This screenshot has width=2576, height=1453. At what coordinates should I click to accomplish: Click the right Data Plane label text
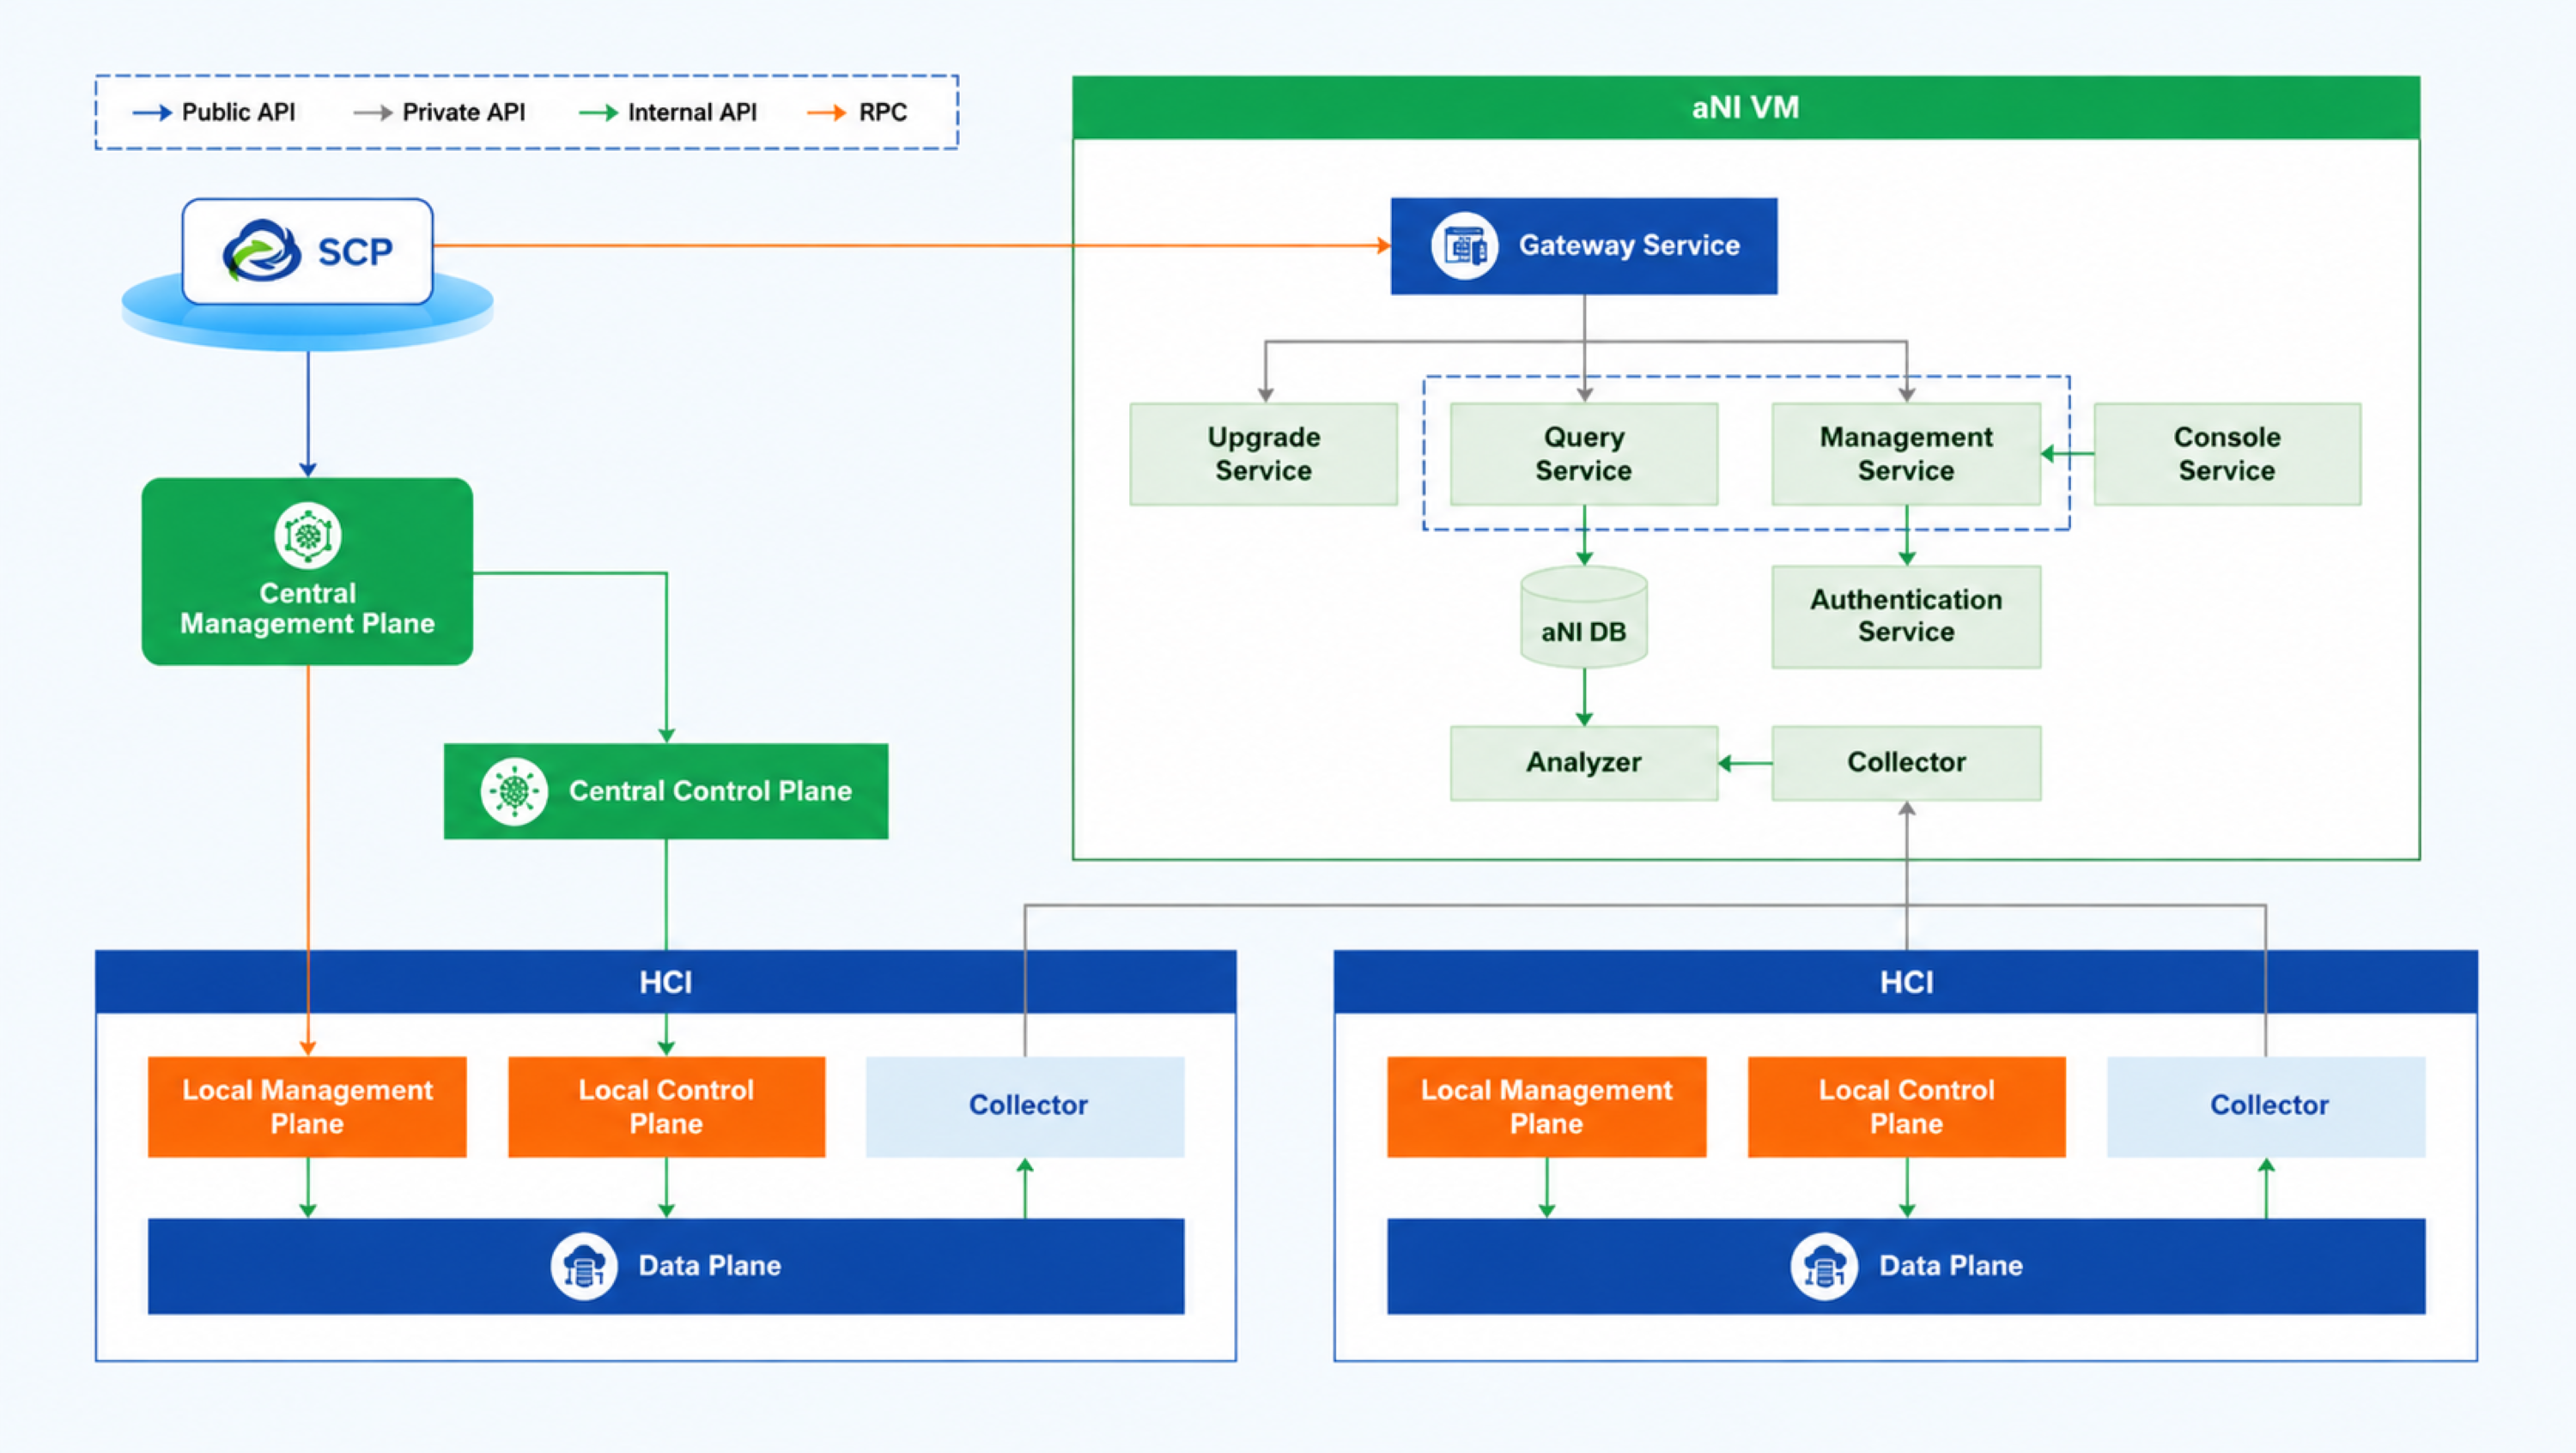(1950, 1266)
